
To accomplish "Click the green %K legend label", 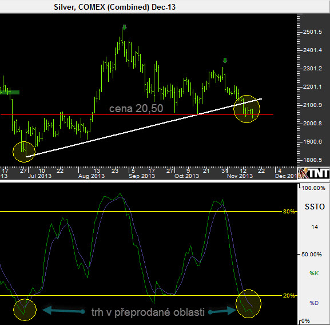I will (314, 274).
